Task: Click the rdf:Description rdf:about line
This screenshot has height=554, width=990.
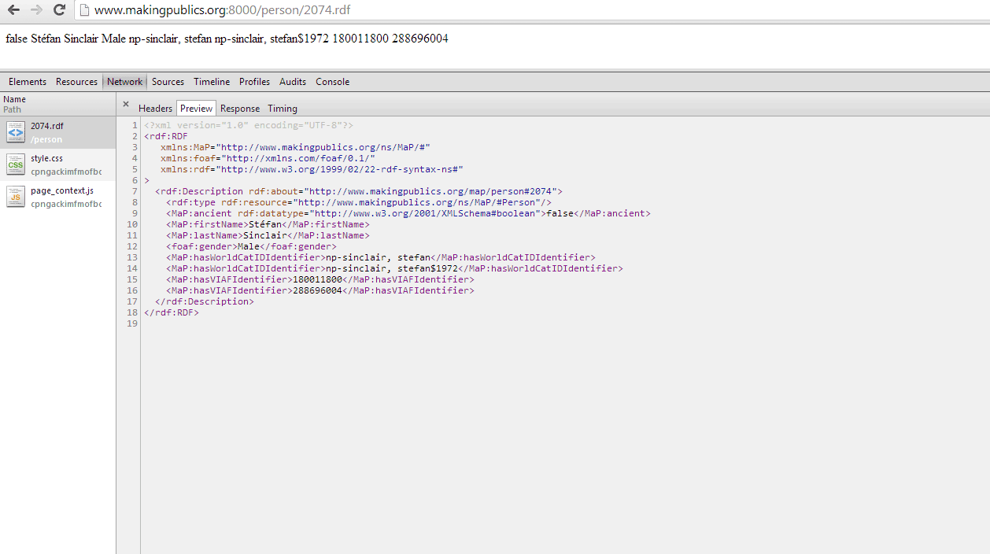Action: point(359,191)
